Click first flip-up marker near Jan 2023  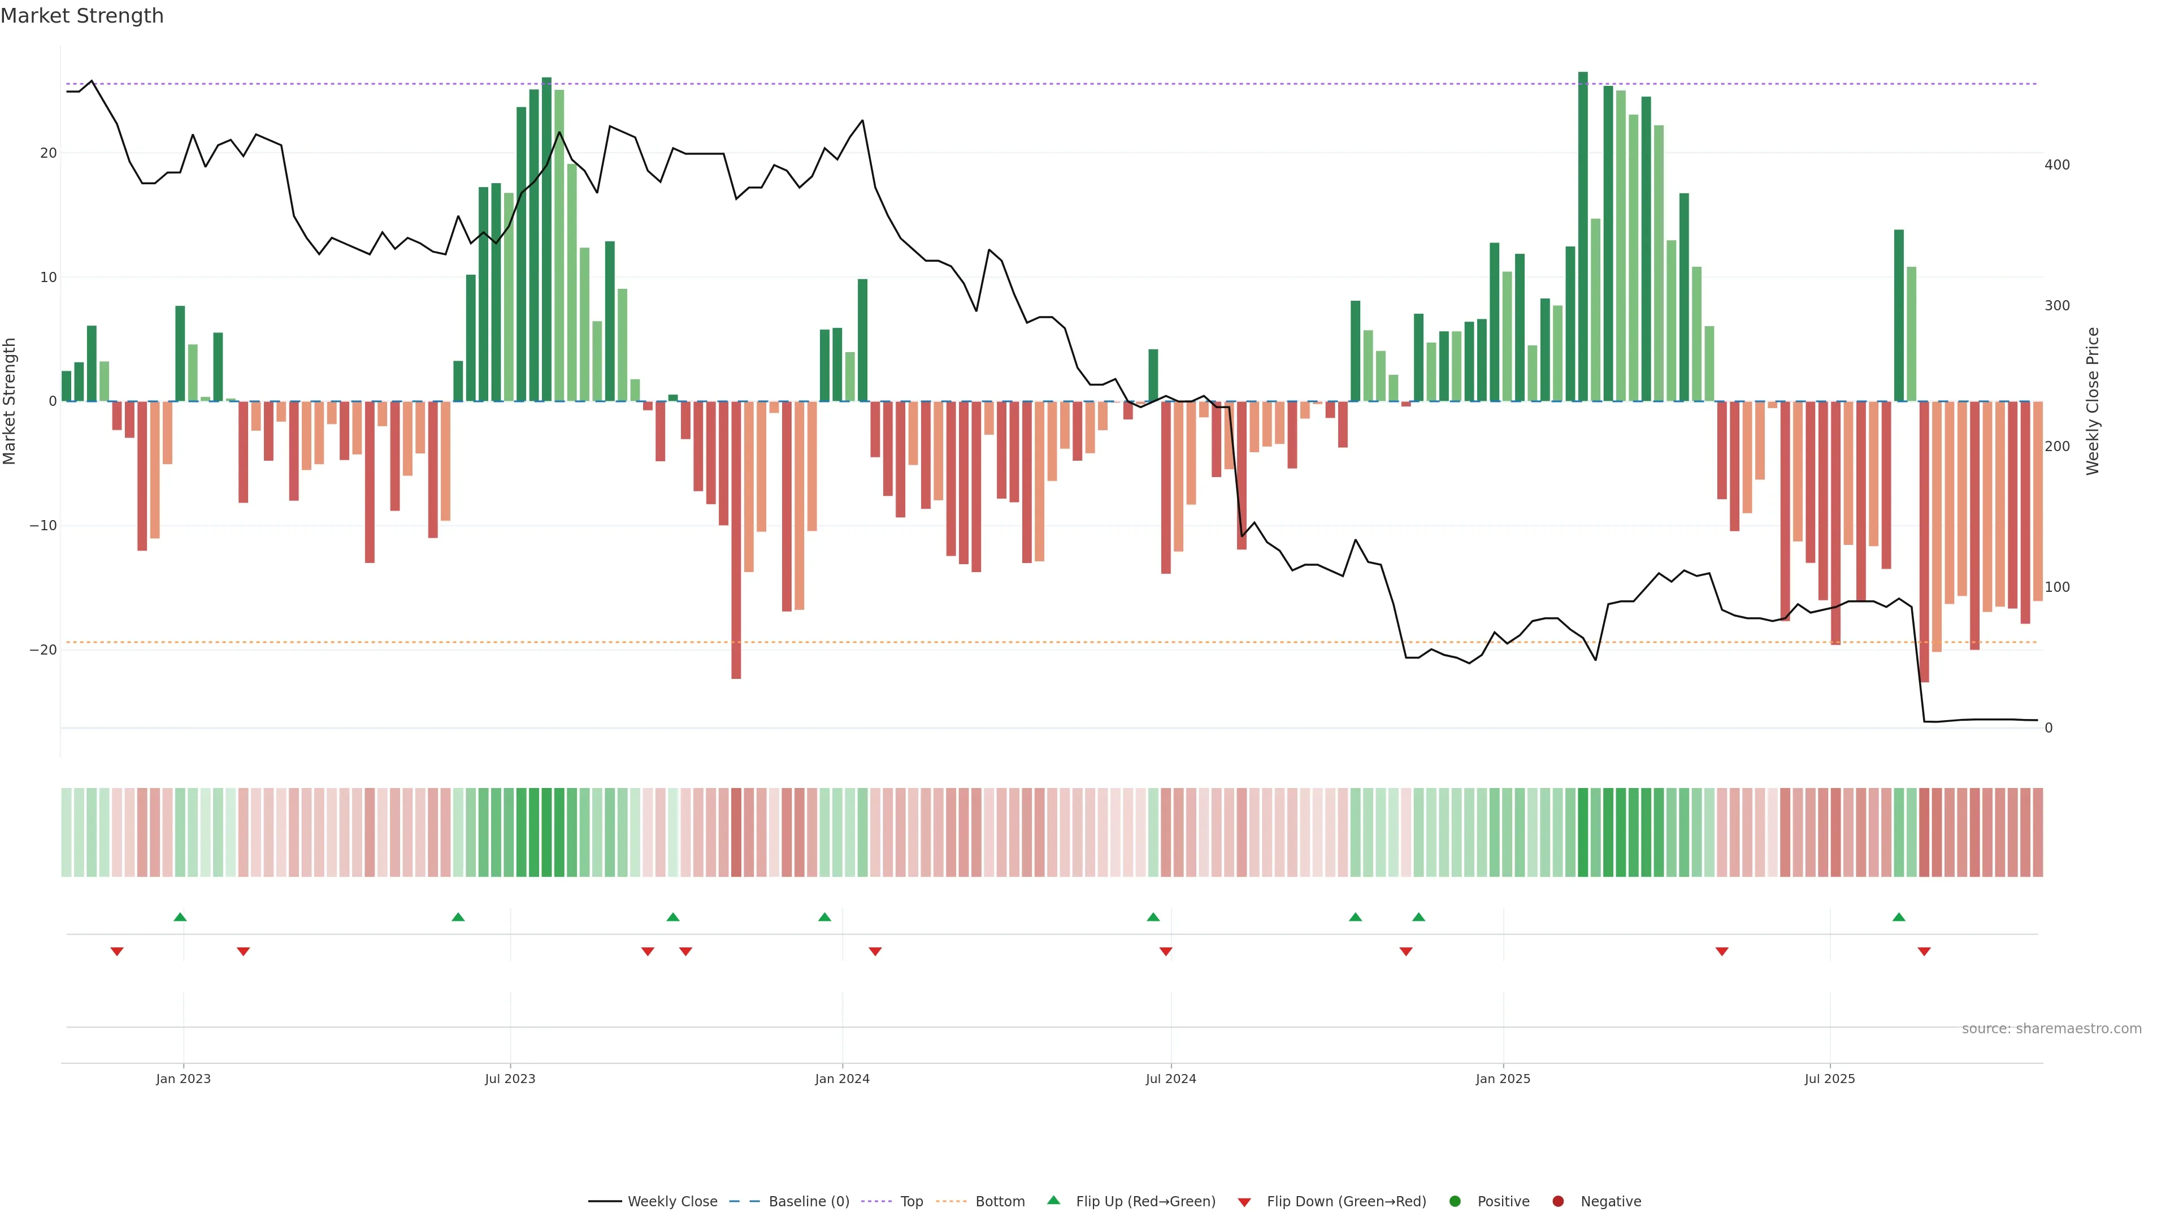point(180,917)
